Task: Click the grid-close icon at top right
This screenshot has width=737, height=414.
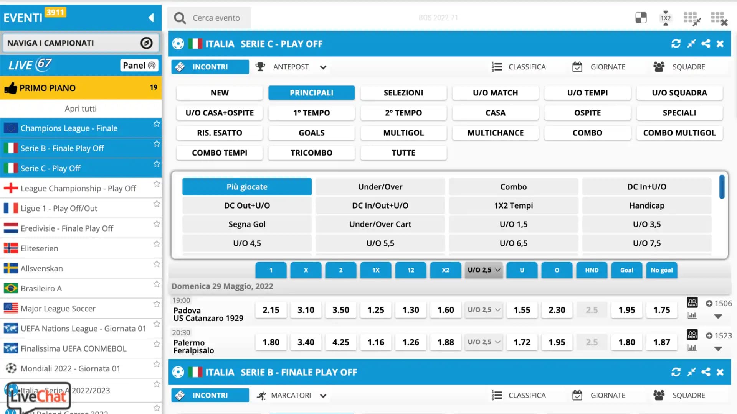Action: [719, 18]
